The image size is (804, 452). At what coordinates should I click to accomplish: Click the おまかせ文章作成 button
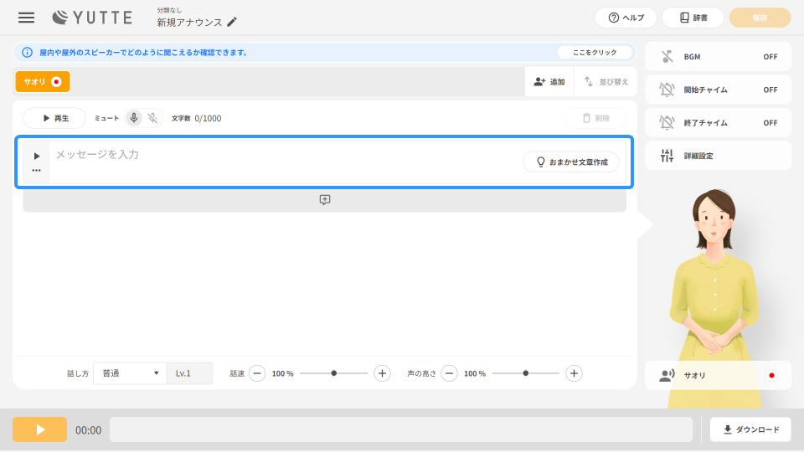[571, 162]
